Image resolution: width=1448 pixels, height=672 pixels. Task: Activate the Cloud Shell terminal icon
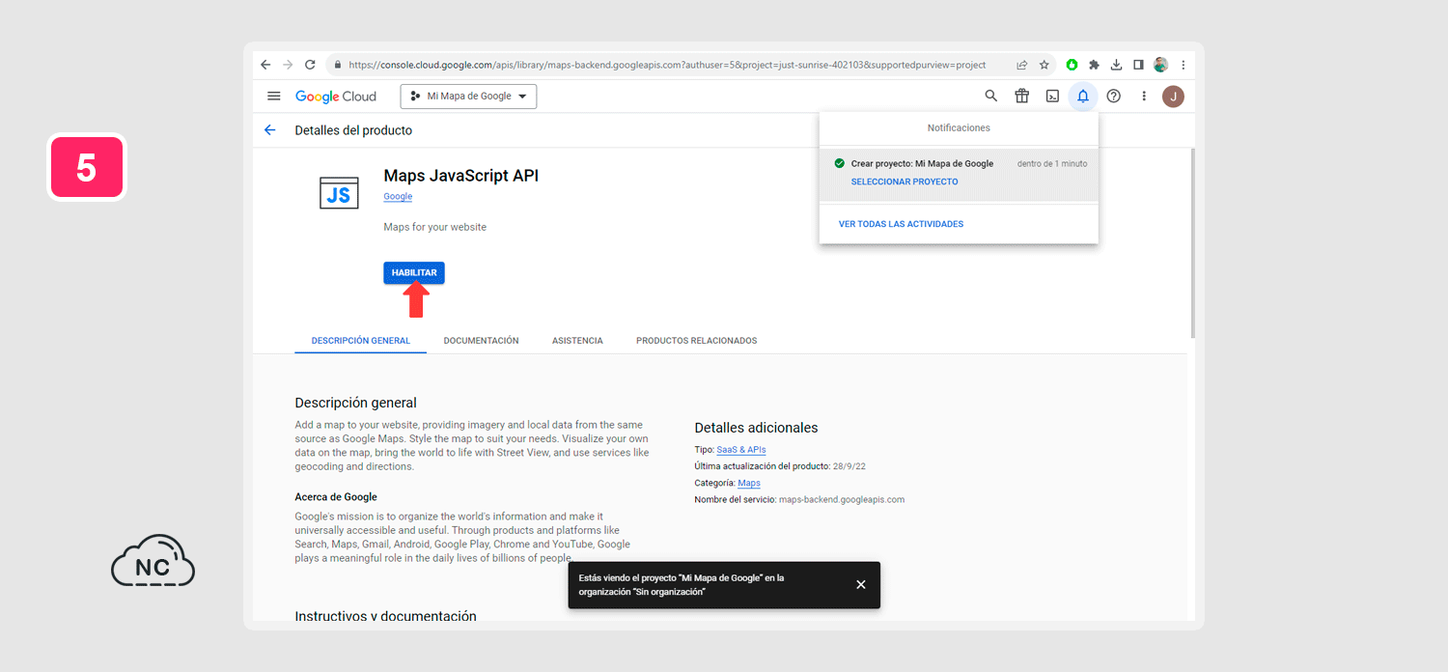tap(1052, 96)
